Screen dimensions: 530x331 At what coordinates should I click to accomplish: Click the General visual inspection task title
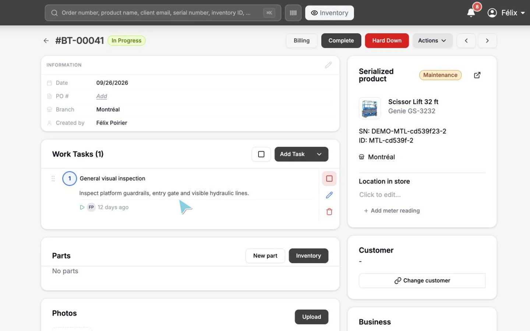pyautogui.click(x=113, y=178)
